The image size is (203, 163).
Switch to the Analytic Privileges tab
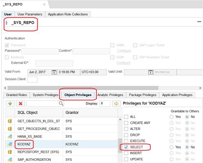[110, 95]
